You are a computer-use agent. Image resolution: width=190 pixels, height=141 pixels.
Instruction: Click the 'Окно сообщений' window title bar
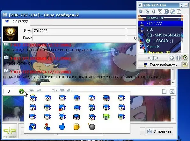click(x=69, y=15)
